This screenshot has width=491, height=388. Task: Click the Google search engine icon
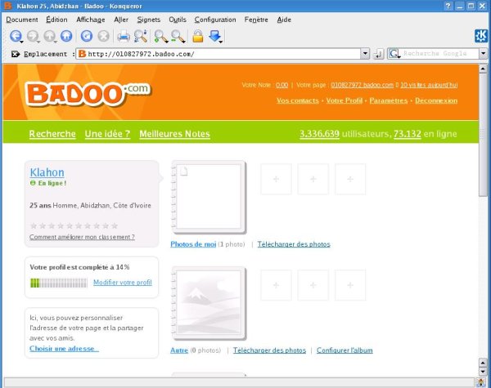[394, 54]
